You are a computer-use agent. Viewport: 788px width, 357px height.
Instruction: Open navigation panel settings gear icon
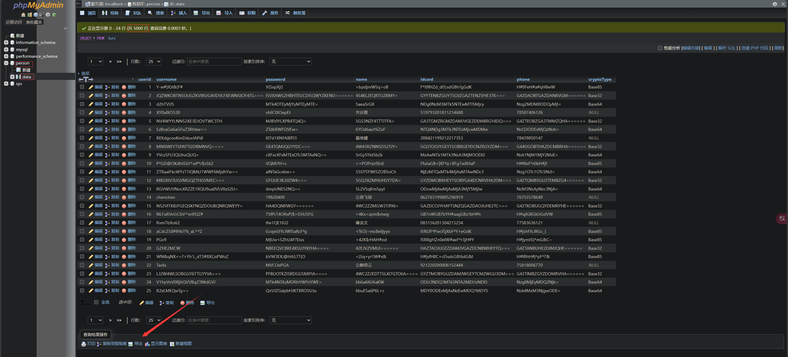click(x=48, y=15)
